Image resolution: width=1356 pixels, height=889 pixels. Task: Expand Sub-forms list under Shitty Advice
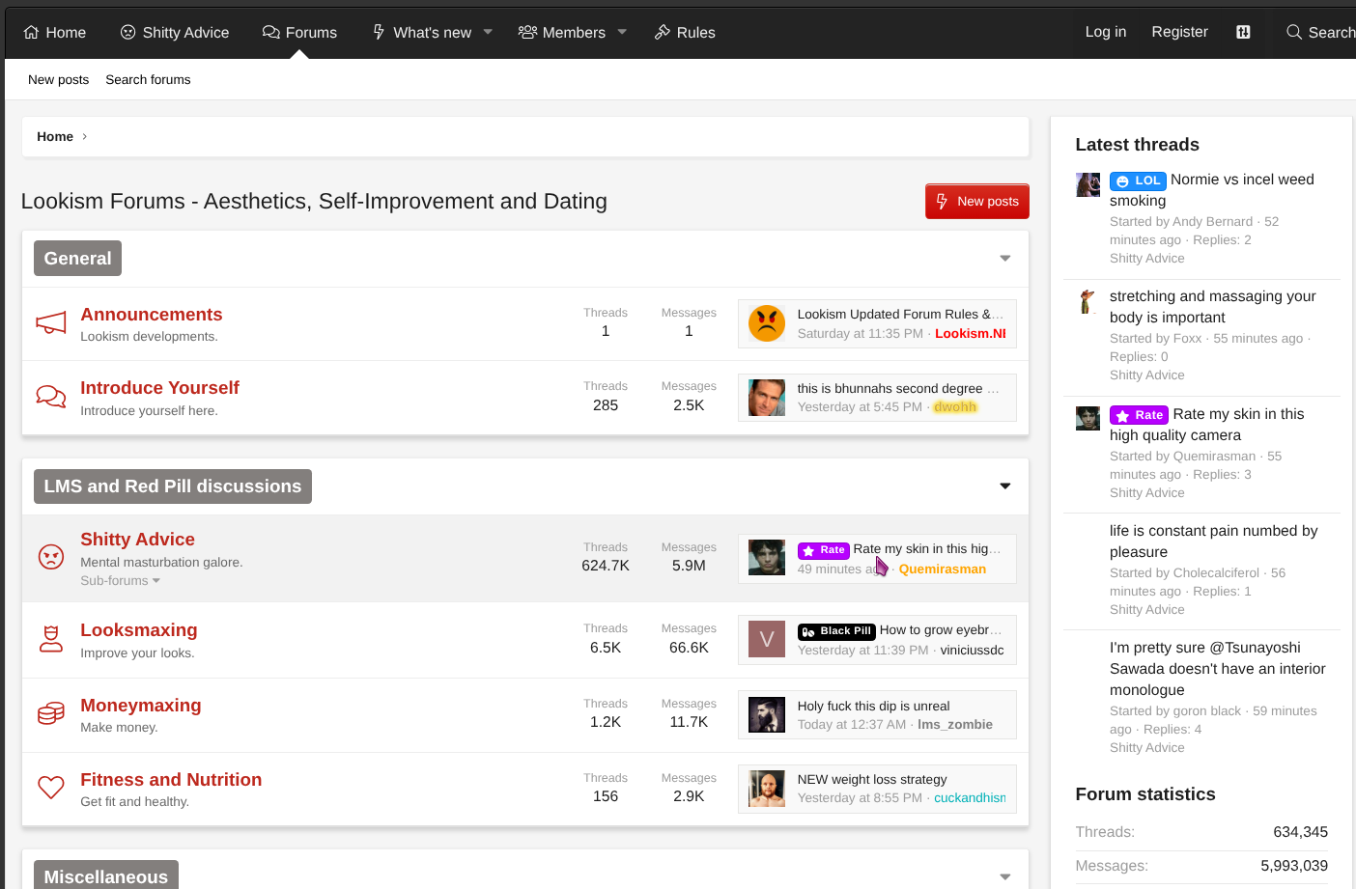click(x=120, y=581)
